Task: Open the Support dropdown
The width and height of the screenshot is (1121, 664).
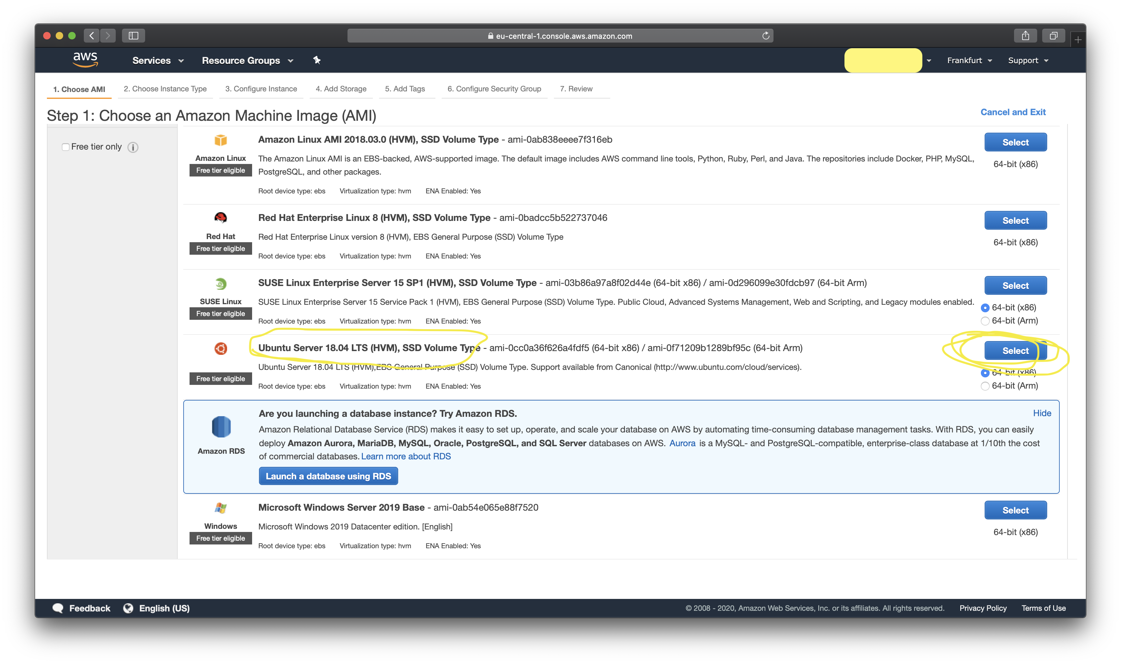Action: click(x=1028, y=60)
